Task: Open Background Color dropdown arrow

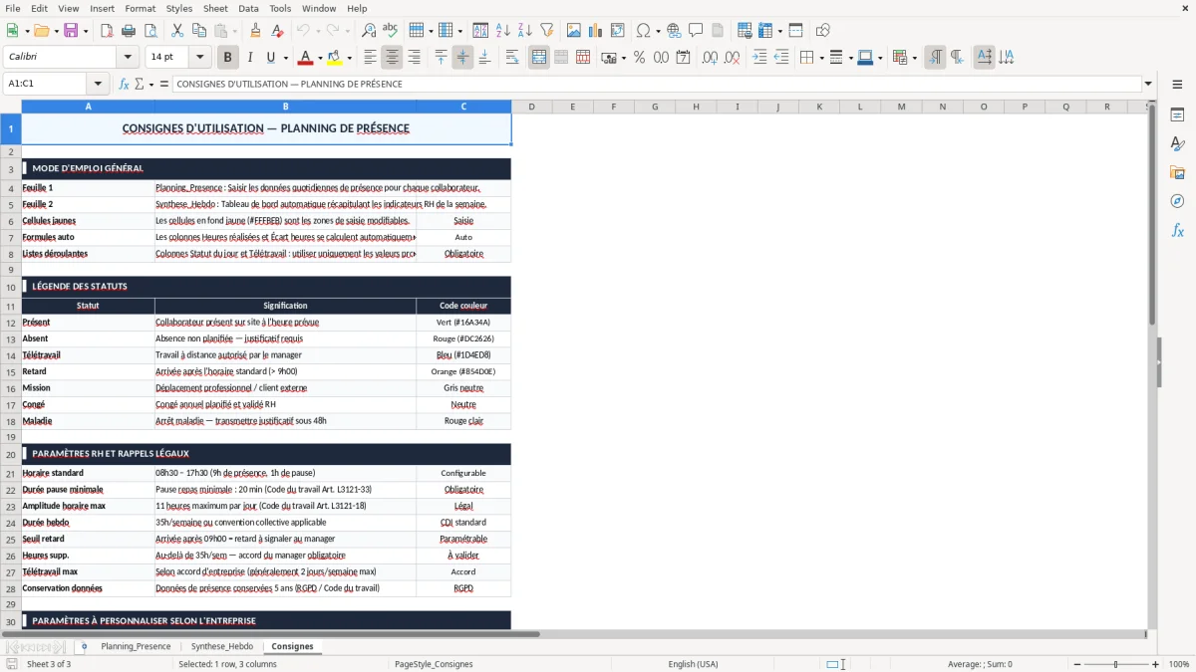Action: tap(349, 58)
